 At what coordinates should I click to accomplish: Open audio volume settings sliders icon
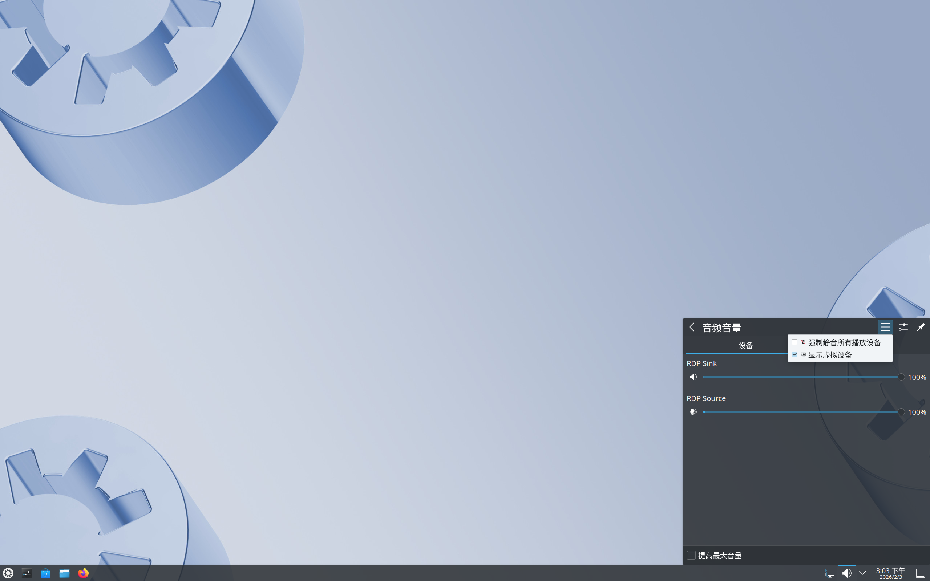(903, 327)
